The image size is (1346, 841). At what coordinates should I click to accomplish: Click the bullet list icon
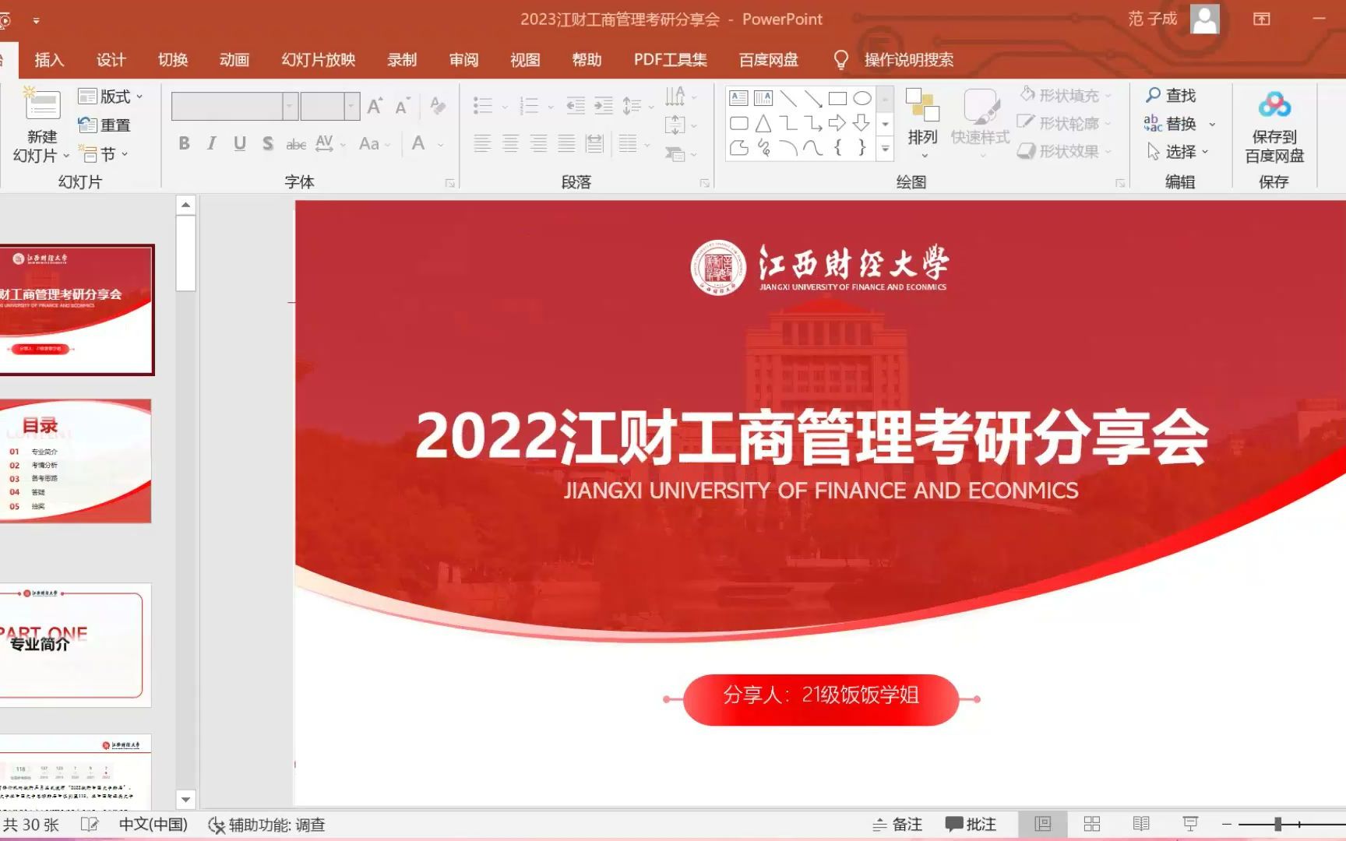[483, 106]
